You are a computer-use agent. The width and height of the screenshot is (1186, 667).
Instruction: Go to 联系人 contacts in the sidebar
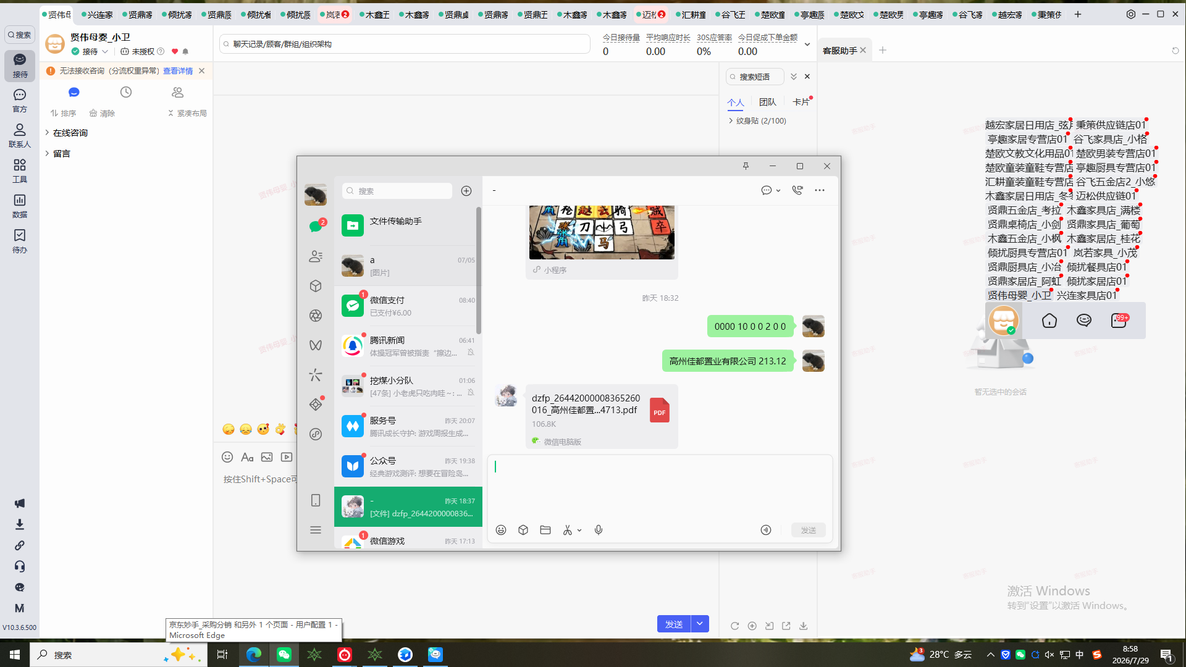point(20,135)
